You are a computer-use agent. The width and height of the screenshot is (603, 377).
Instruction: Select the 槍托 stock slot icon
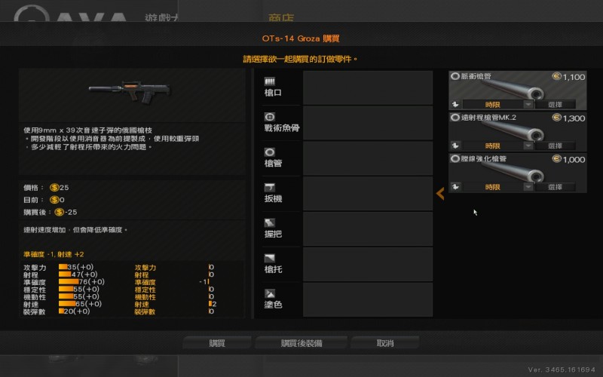click(270, 258)
